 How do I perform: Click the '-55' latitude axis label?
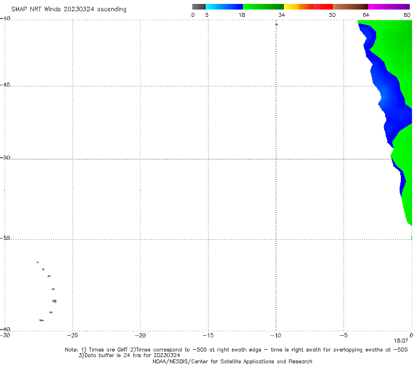pos(5,238)
